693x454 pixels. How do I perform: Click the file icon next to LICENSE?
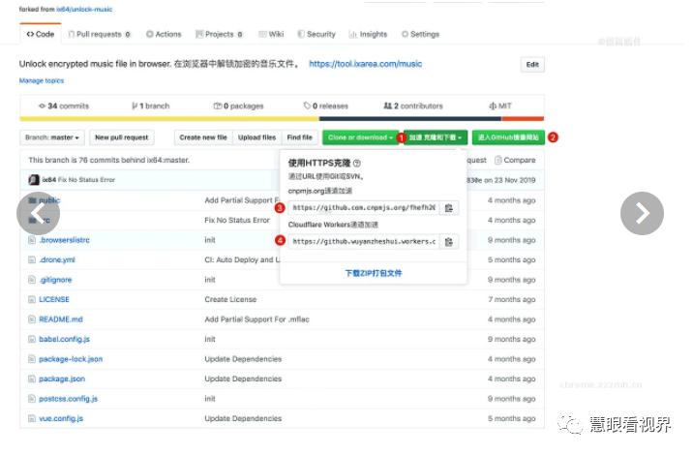coord(32,300)
